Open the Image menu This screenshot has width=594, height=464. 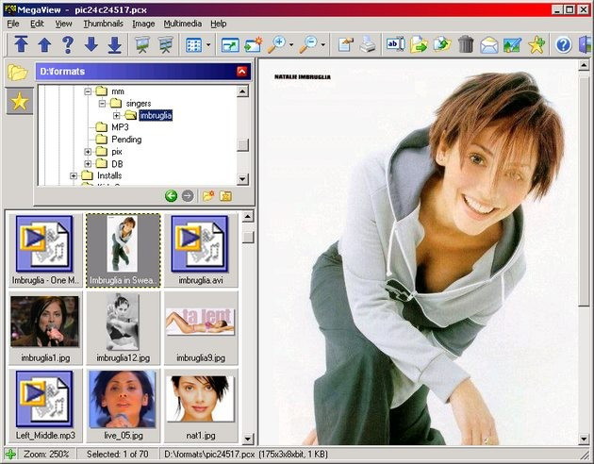coord(143,24)
